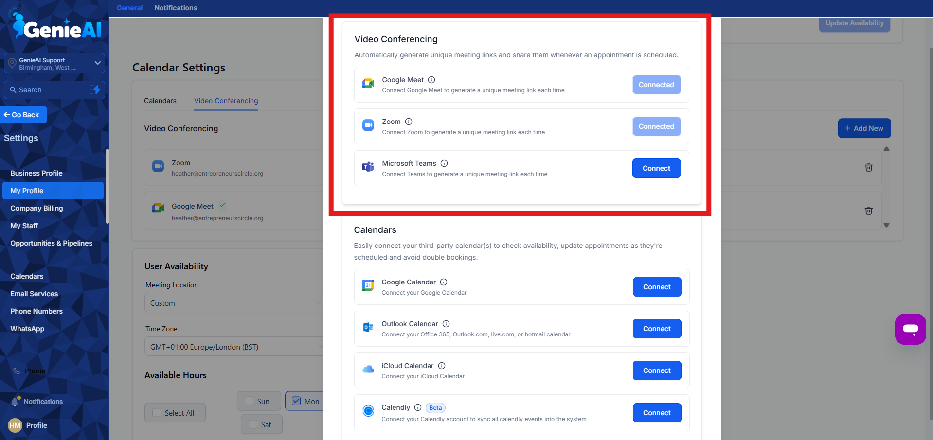
Task: Check the Select All days checkbox
Action: click(x=156, y=412)
